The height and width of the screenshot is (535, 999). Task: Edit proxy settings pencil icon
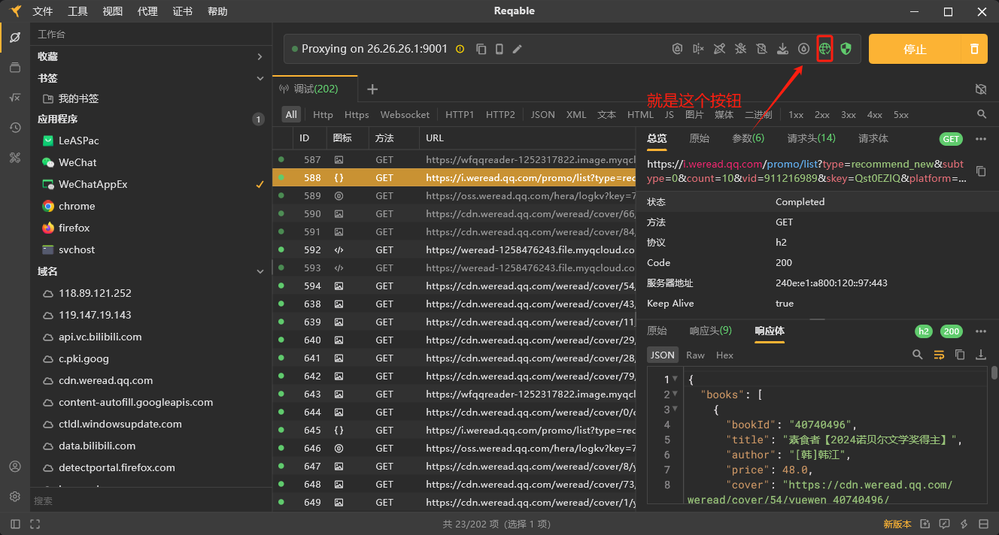click(x=517, y=49)
